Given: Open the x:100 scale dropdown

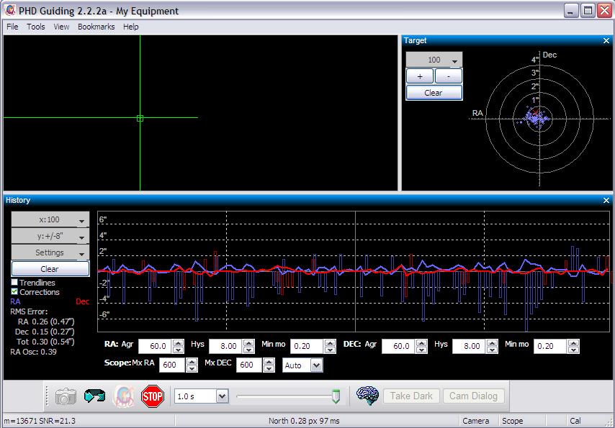Looking at the screenshot, I should [50, 219].
